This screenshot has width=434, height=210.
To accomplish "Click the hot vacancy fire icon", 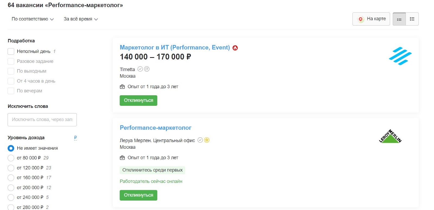I will coord(235,48).
